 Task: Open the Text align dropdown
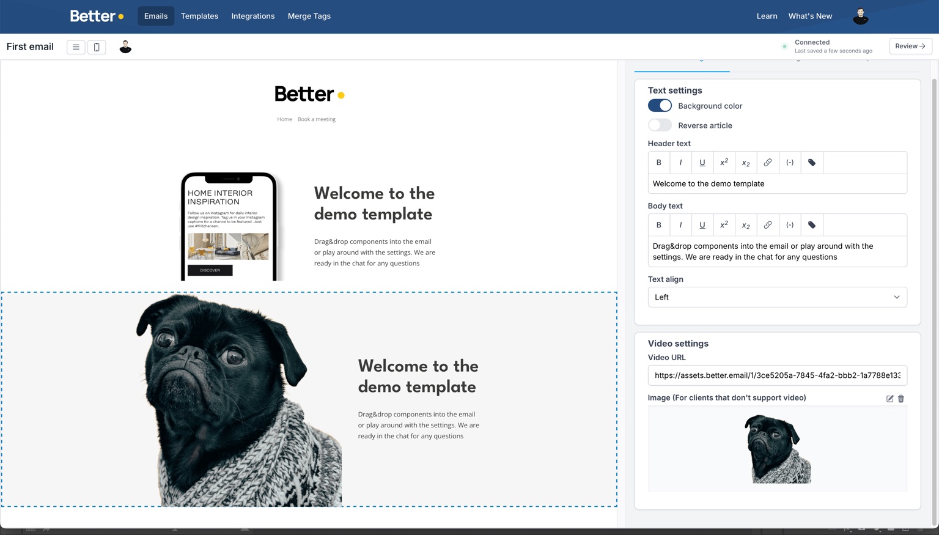pyautogui.click(x=777, y=297)
